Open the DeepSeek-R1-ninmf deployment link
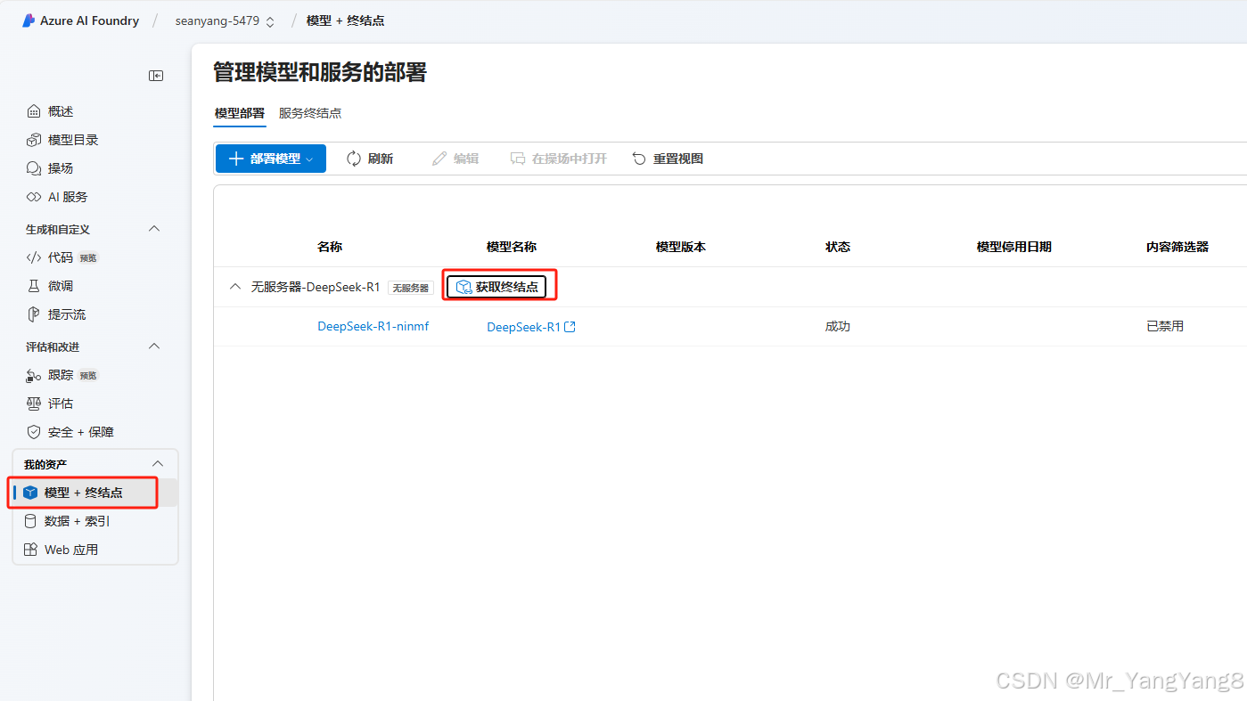Image resolution: width=1247 pixels, height=701 pixels. pos(373,327)
